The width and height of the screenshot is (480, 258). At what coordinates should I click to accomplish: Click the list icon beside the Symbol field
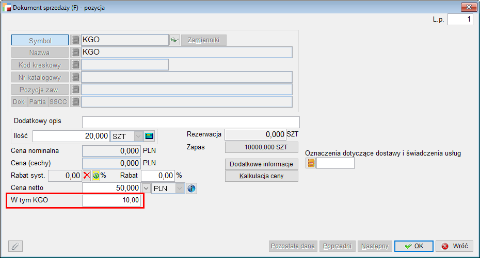point(75,40)
